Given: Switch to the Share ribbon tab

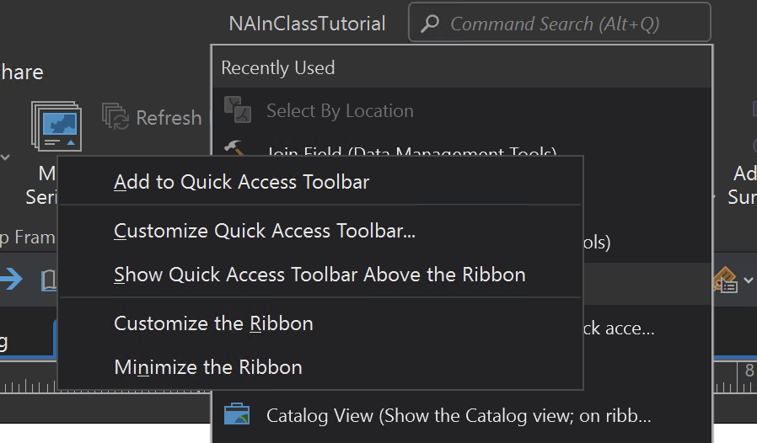Looking at the screenshot, I should (x=21, y=72).
